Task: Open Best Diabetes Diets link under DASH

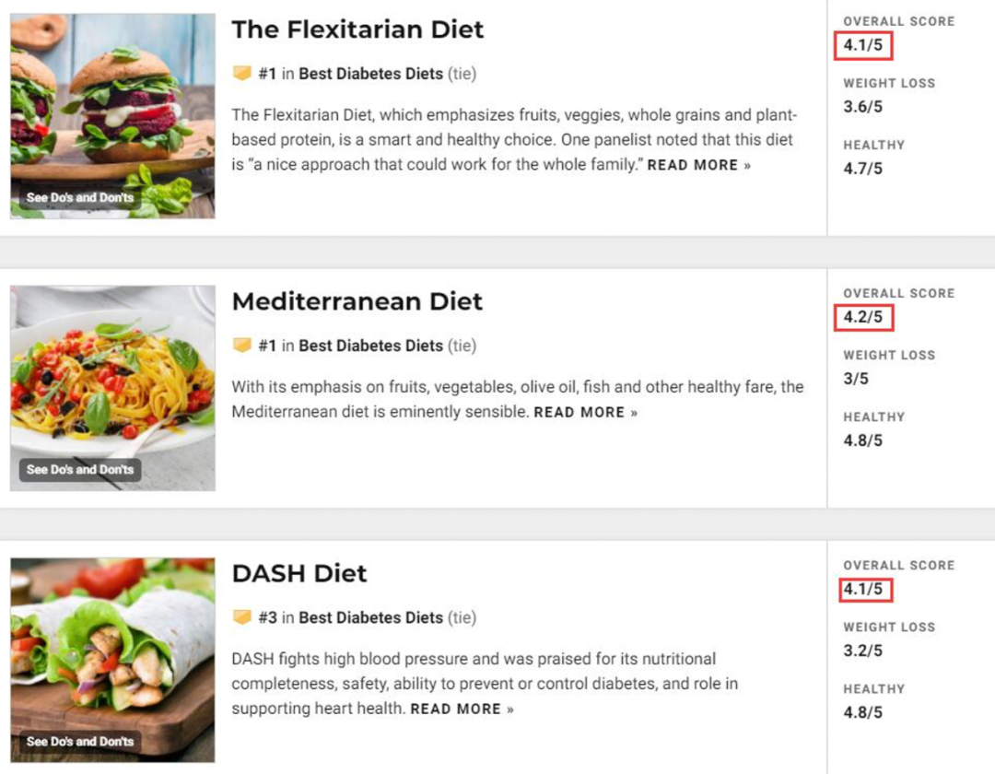Action: pos(370,617)
